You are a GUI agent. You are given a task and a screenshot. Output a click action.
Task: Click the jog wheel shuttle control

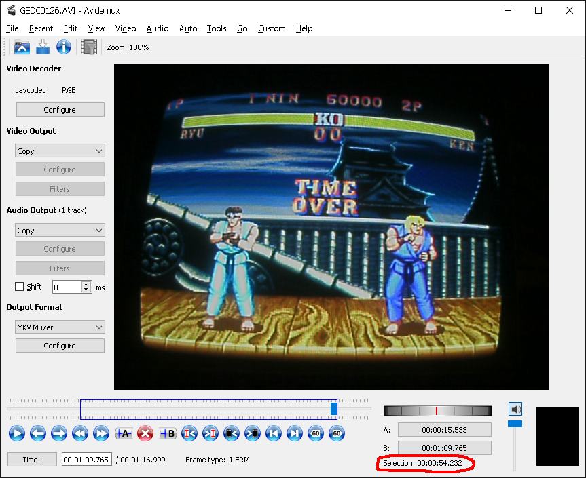coord(437,410)
